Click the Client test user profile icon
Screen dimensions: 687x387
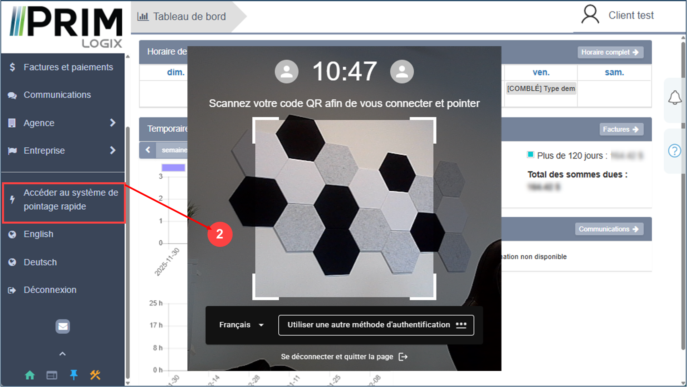click(x=590, y=15)
